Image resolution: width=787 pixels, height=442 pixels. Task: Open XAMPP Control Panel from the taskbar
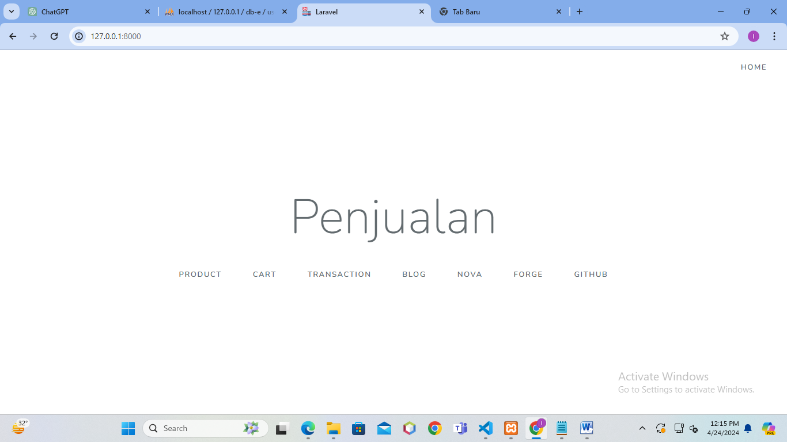[x=511, y=428]
